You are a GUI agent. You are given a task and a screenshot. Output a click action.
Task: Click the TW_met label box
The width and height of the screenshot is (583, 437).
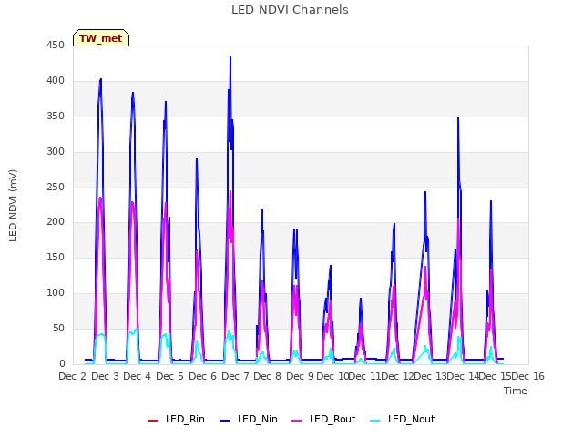point(101,38)
